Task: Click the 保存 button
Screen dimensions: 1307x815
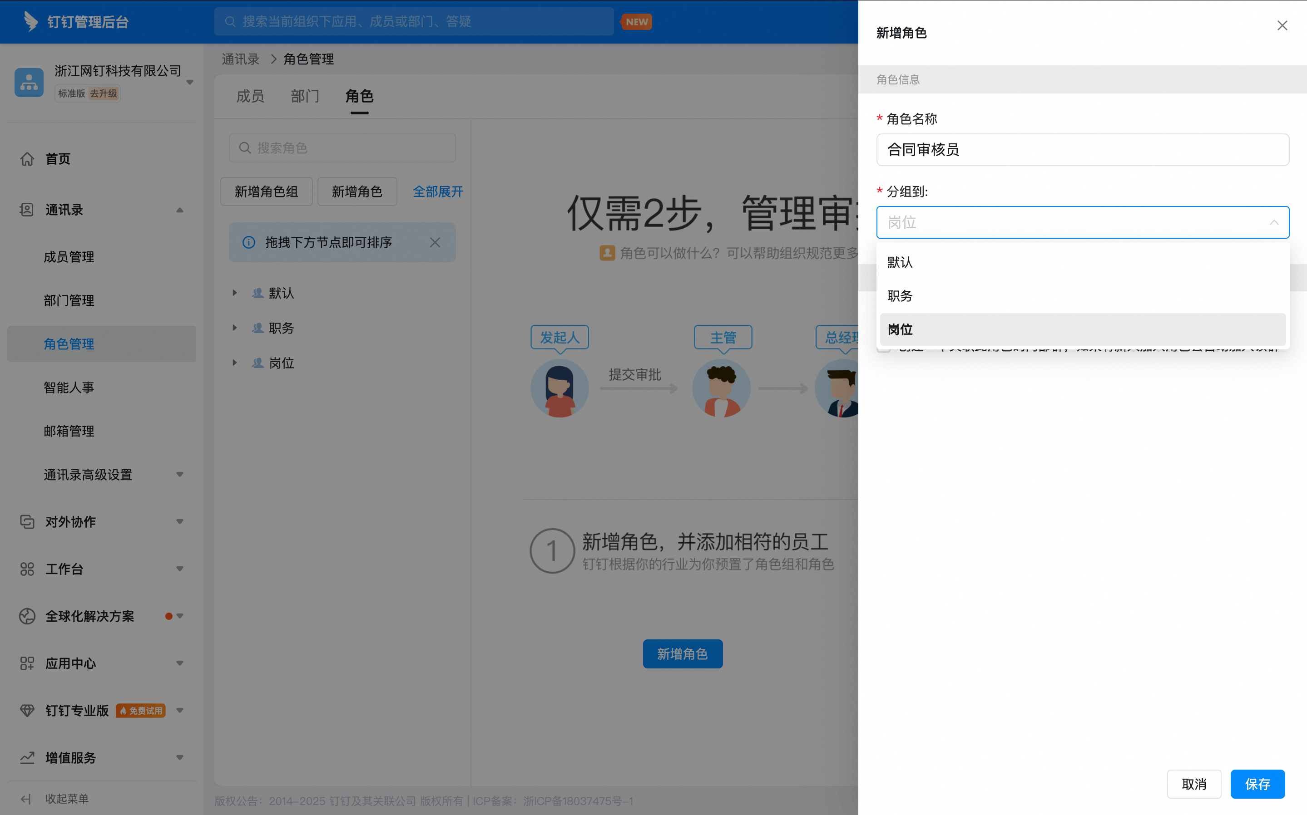Action: pyautogui.click(x=1257, y=784)
